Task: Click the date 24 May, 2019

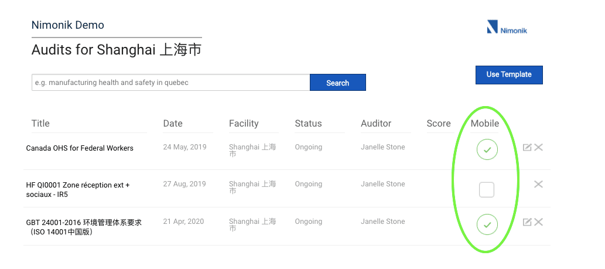Action: tap(185, 147)
